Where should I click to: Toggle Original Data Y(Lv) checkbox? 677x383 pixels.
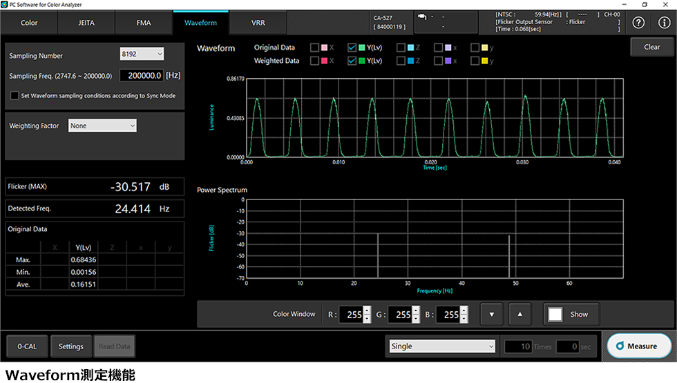pos(352,48)
